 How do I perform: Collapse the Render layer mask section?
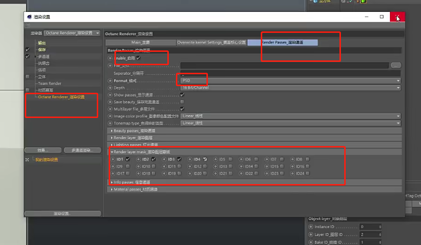pos(112,152)
